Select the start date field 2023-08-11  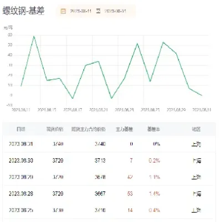pyautogui.click(x=81, y=11)
